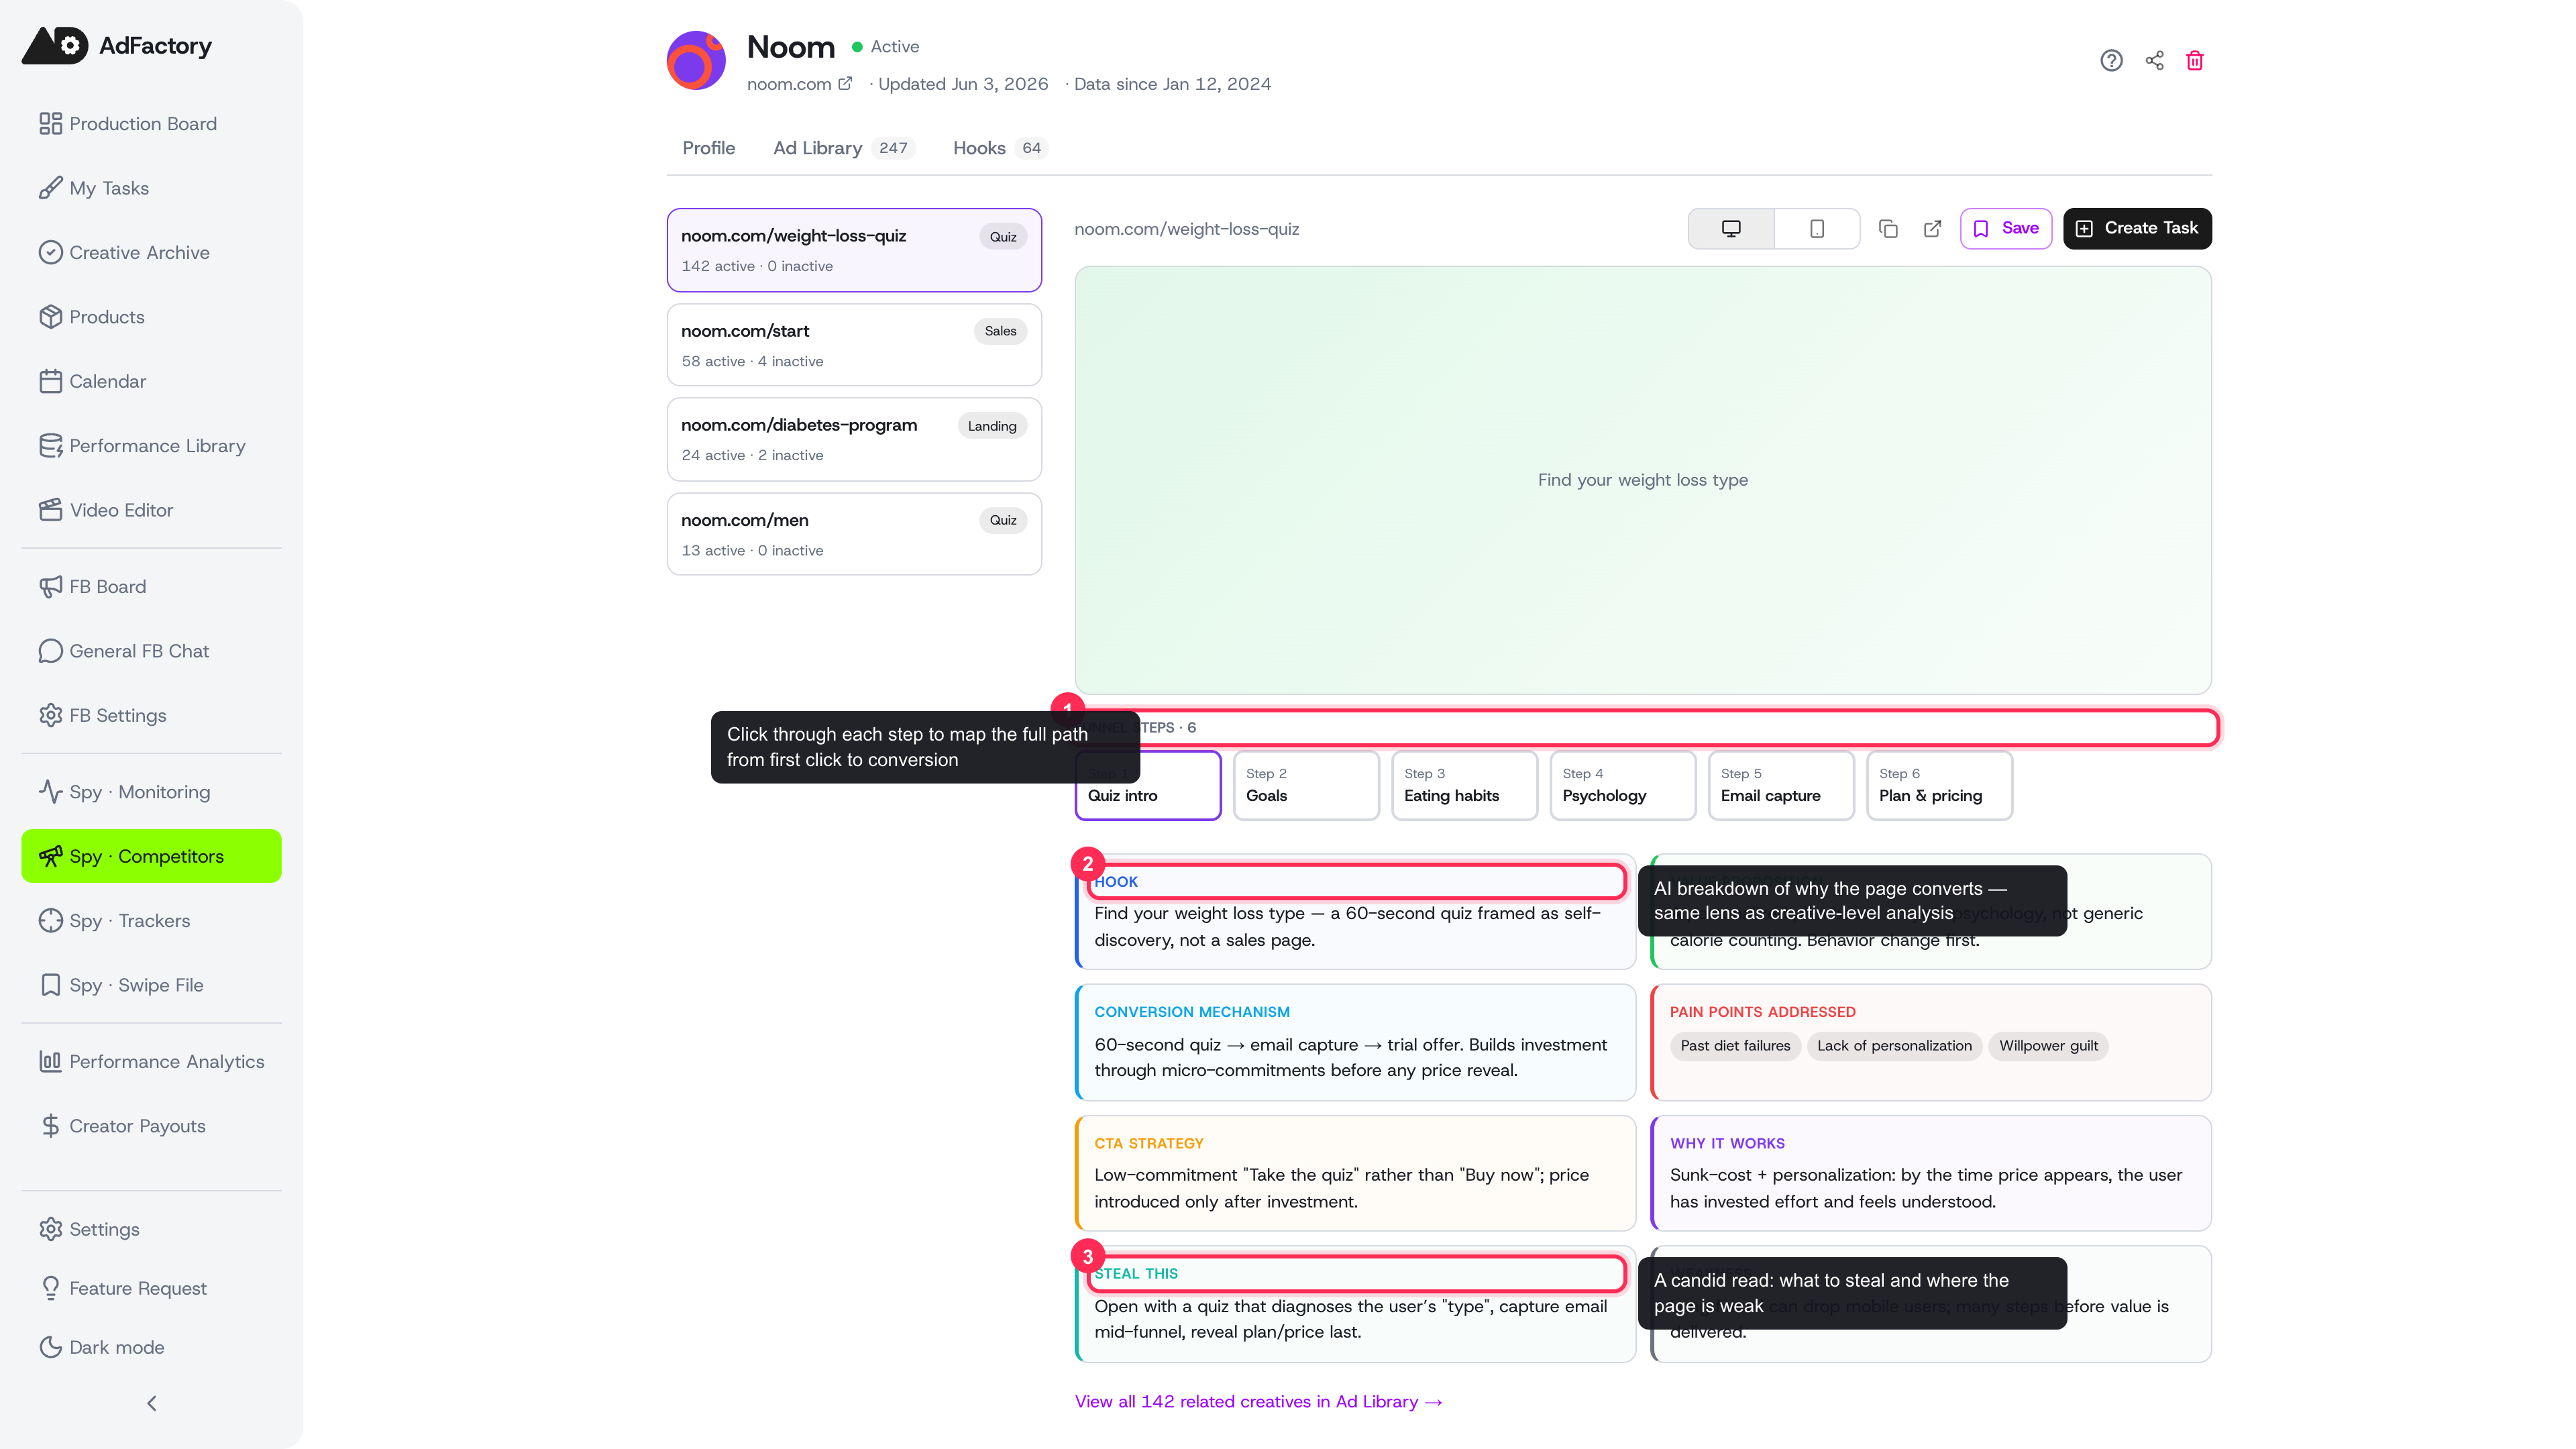Screen dimensions: 2576x1449
Task: Click the noom.com/weight-loss-quiz URL above preview
Action: pyautogui.click(x=1187, y=229)
